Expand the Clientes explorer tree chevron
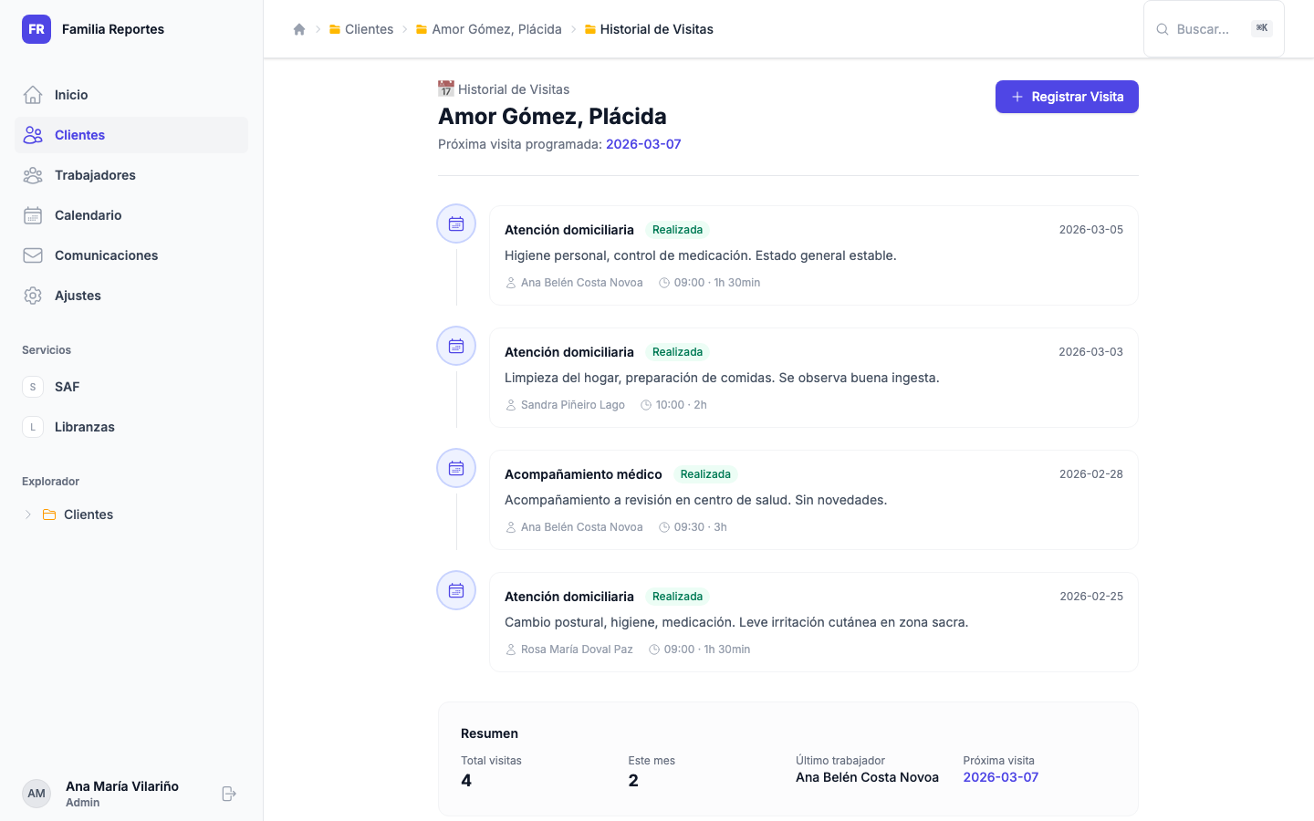The image size is (1314, 821). (28, 514)
